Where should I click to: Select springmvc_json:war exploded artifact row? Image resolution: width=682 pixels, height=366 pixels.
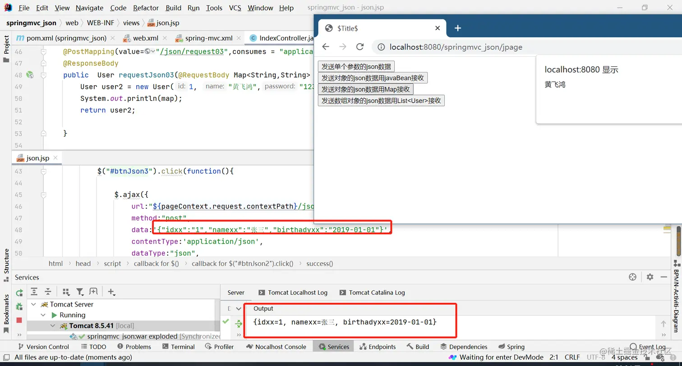pyautogui.click(x=123, y=336)
